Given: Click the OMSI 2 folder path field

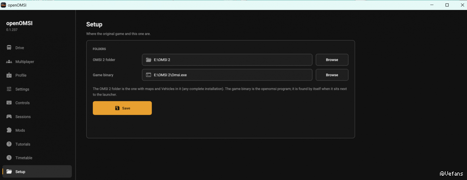Looking at the screenshot, I should (227, 60).
